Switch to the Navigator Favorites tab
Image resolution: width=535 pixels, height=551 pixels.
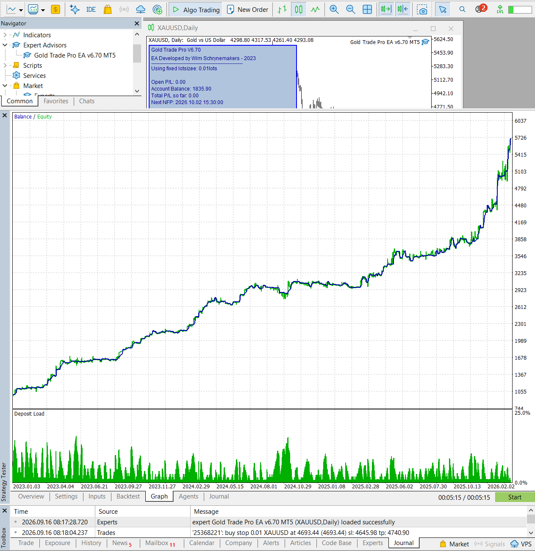(x=56, y=101)
